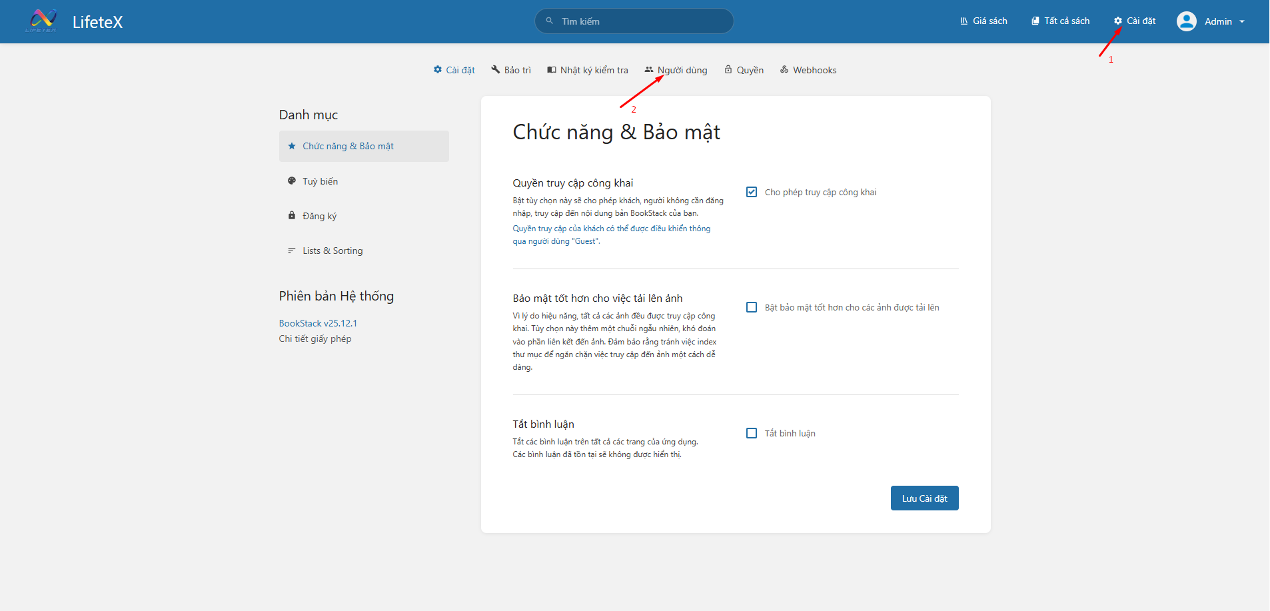
Task: Click the Admin user avatar
Action: (x=1186, y=21)
